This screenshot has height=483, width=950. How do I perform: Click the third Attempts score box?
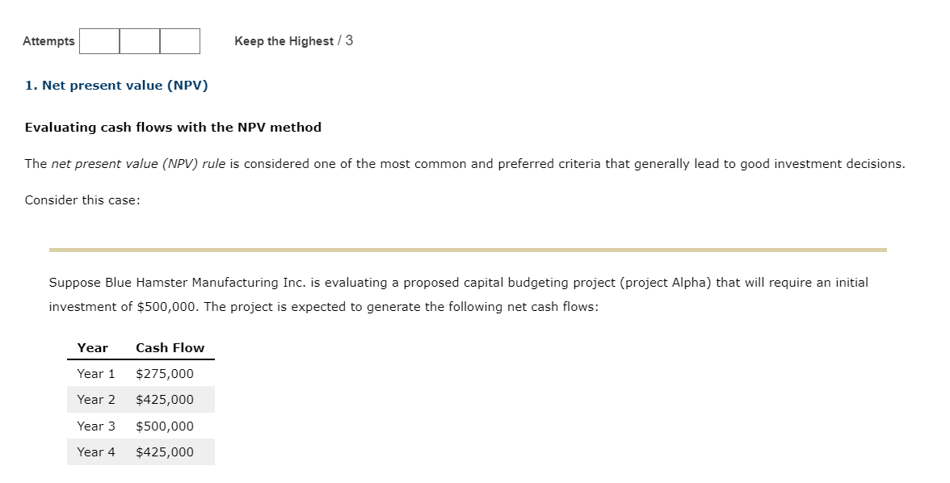click(179, 41)
